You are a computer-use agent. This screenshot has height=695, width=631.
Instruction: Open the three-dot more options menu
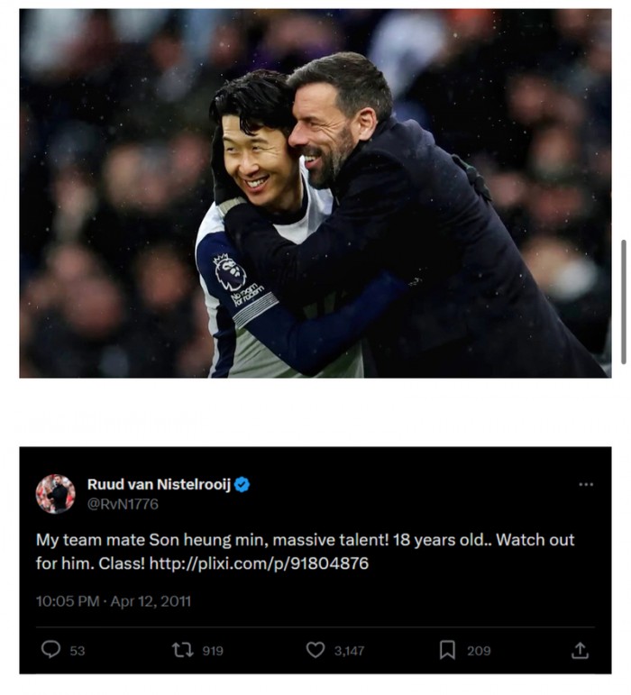tap(586, 485)
